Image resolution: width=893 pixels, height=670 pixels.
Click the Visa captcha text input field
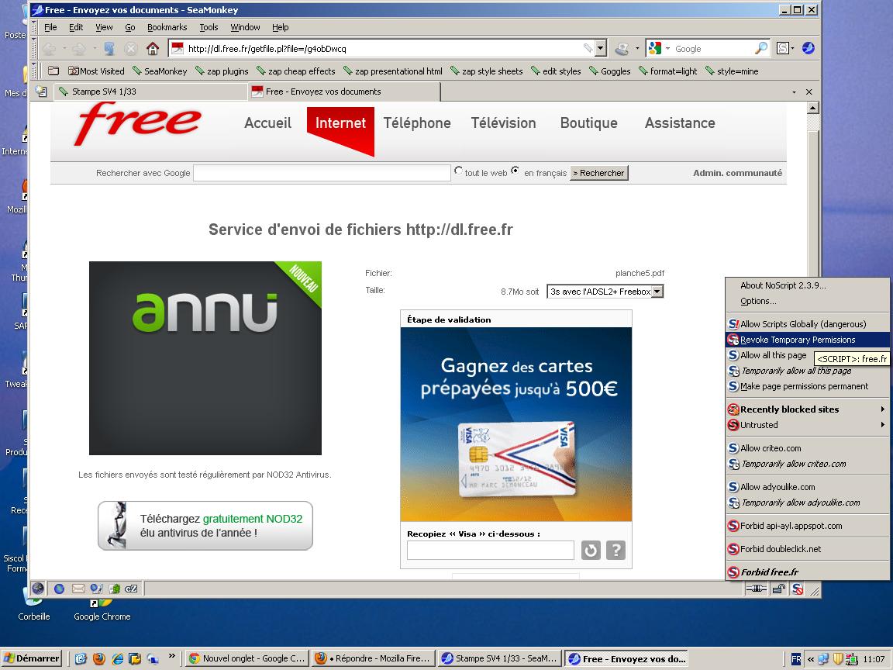point(490,551)
